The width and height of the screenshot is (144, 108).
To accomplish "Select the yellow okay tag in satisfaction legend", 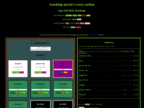I will pos(88,15).
